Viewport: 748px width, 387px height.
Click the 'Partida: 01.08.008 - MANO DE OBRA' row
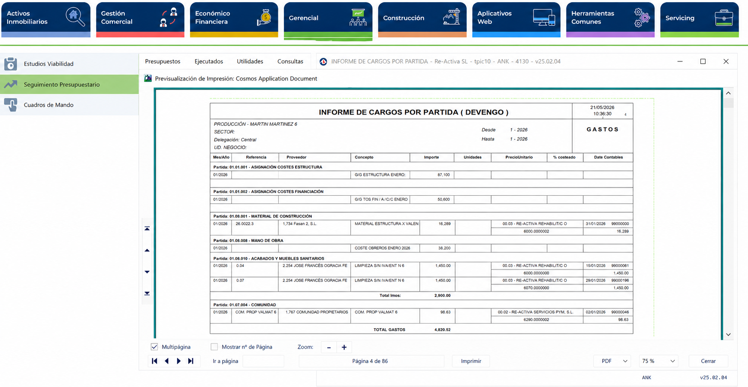[x=421, y=241]
